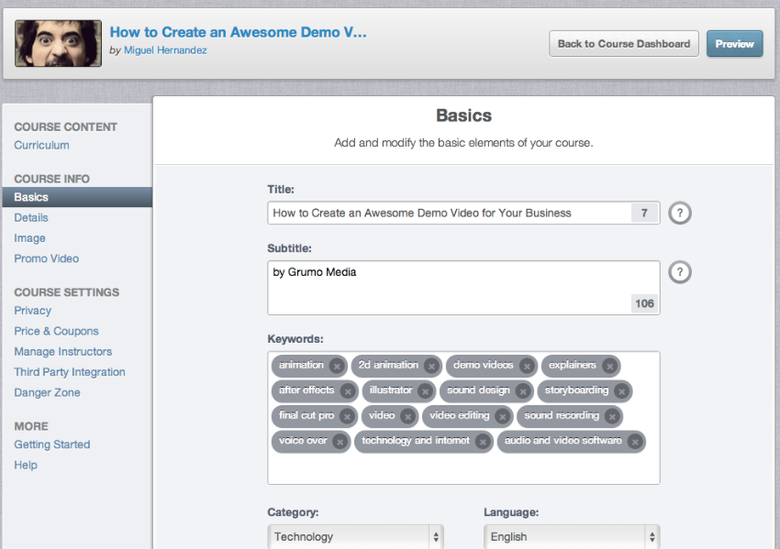The height and width of the screenshot is (549, 780).
Task: Click Back to Course Dashboard button
Action: tap(624, 43)
